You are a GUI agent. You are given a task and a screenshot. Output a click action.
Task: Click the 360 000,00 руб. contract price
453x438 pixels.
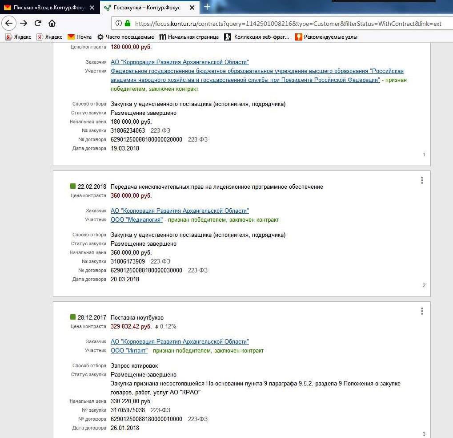(131, 195)
